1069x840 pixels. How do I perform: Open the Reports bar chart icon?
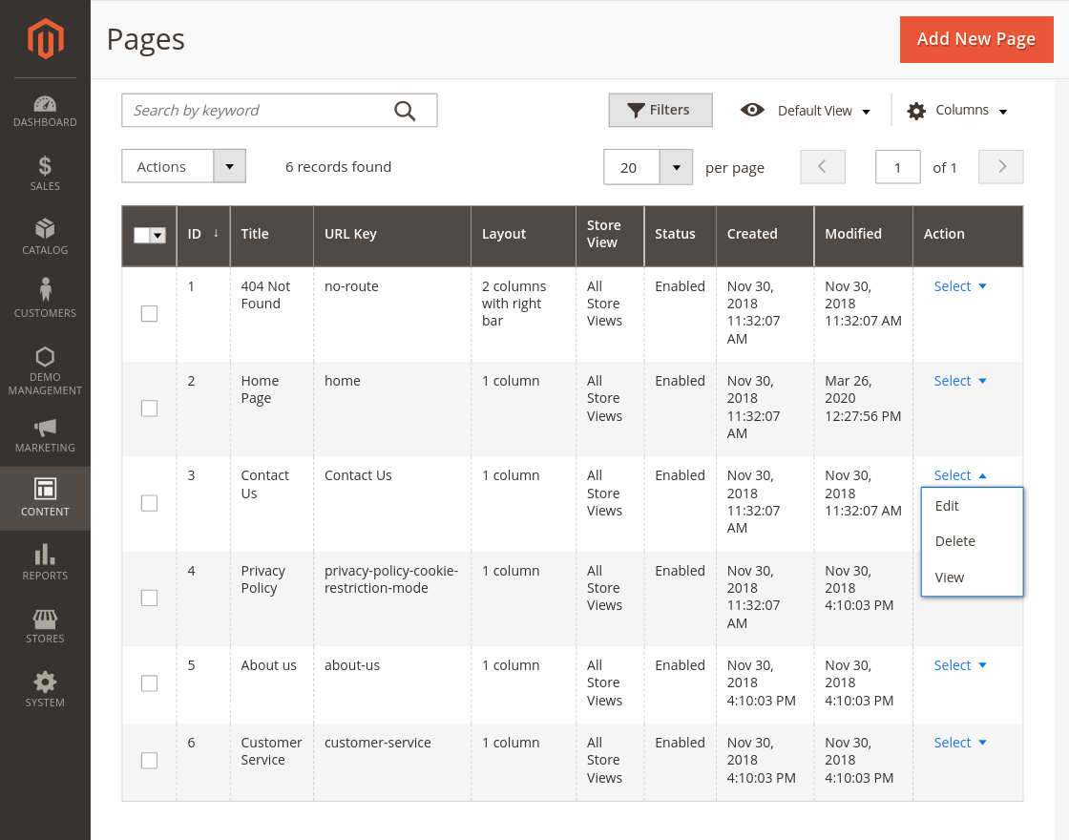point(45,555)
